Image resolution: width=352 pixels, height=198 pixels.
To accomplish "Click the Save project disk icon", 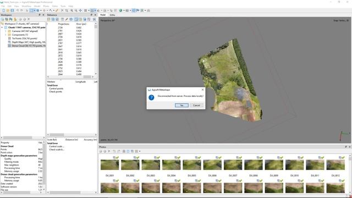I will [12, 10].
